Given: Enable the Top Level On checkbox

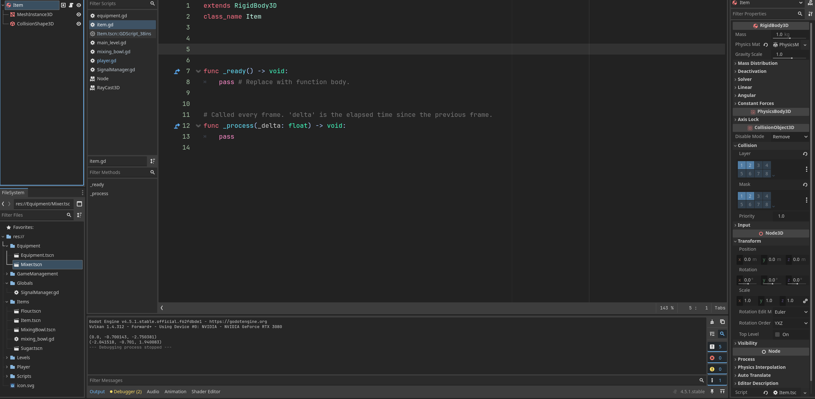Looking at the screenshot, I should (777, 334).
